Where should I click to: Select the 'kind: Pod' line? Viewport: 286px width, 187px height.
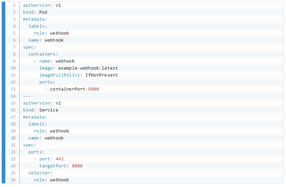(x=35, y=12)
